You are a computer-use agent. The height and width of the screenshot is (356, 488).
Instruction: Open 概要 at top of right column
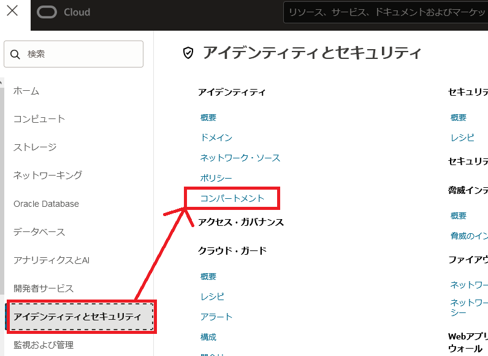(x=459, y=117)
